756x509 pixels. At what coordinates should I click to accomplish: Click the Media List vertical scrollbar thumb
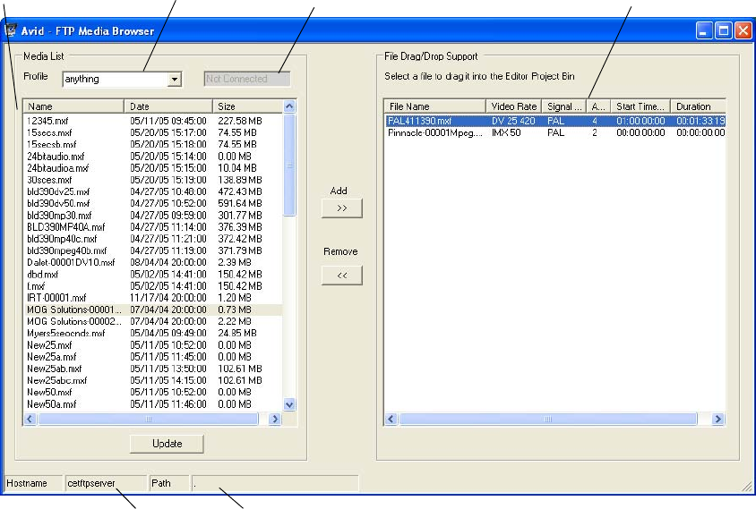click(x=289, y=165)
